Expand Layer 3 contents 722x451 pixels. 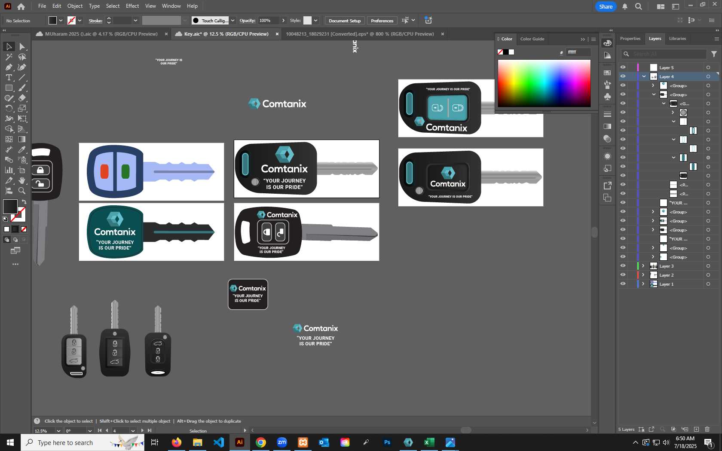tap(643, 266)
